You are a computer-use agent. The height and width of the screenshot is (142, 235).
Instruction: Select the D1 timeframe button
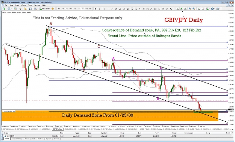(x=83, y=9)
